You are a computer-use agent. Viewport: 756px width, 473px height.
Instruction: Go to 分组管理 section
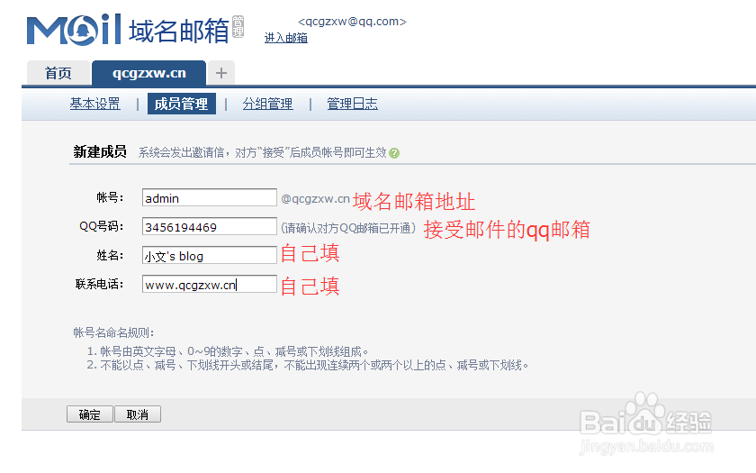(267, 104)
